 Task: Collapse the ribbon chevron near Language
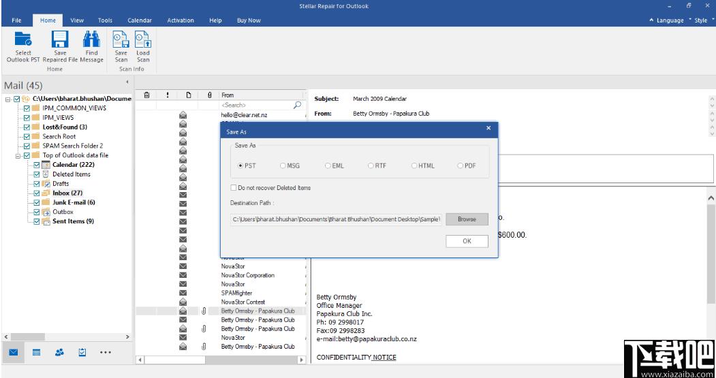click(651, 20)
